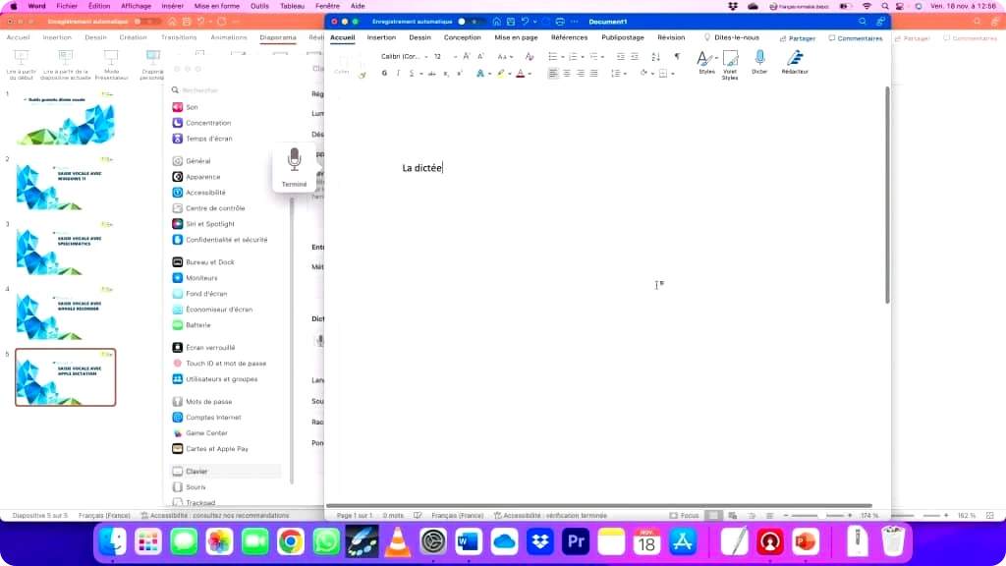This screenshot has width=1006, height=566.
Task: Toggle bold (G) formatting in Word
Action: [x=384, y=74]
